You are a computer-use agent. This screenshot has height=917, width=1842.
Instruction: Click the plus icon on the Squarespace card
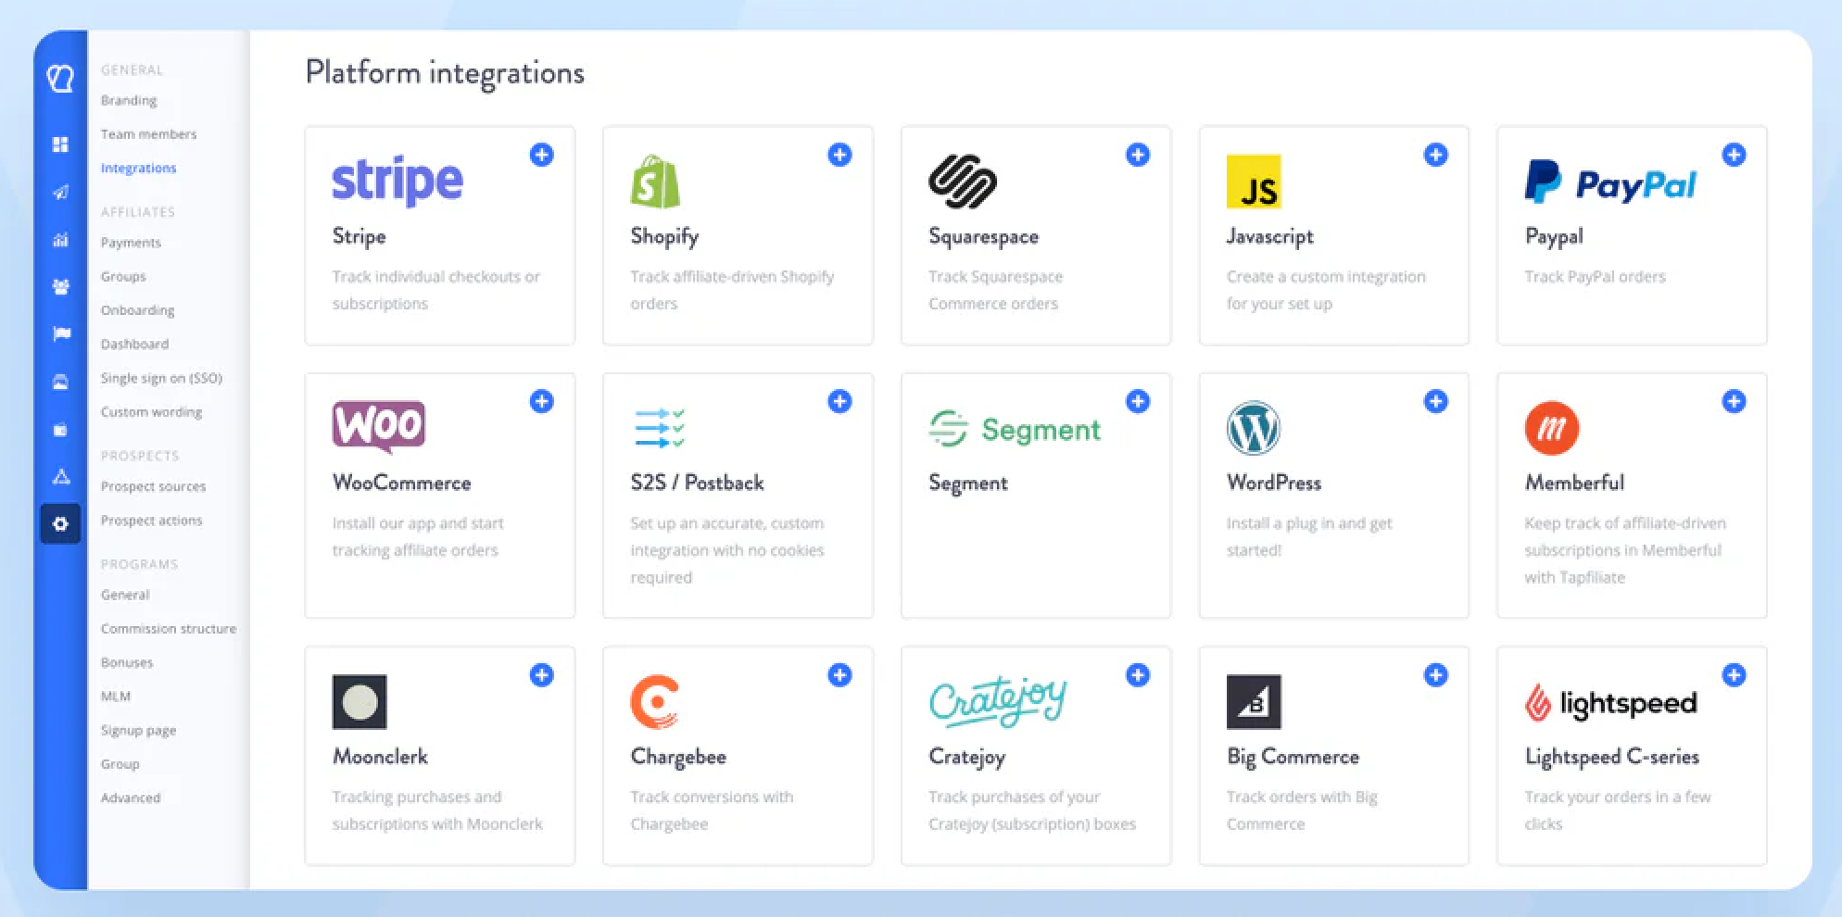pos(1138,155)
